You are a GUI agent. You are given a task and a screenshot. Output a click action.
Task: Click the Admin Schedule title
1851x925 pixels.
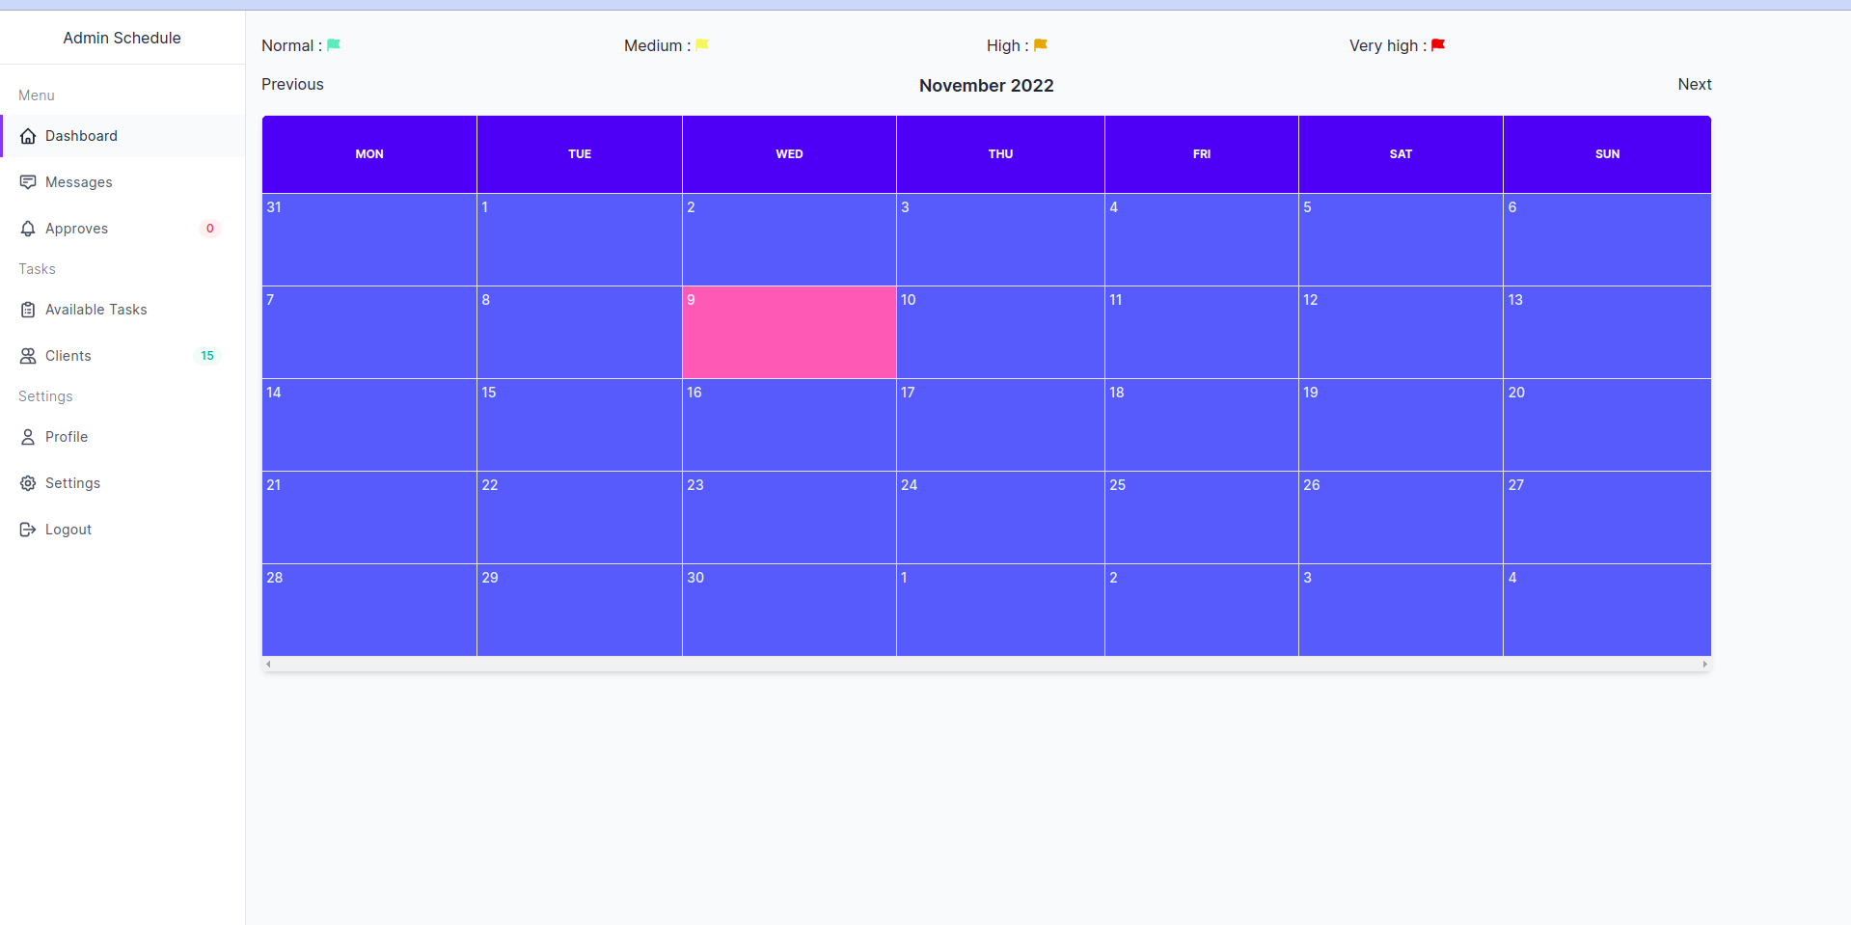point(122,38)
